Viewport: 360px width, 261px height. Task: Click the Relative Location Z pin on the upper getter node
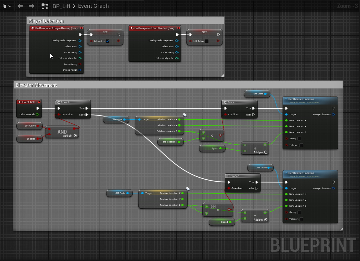coord(179,131)
